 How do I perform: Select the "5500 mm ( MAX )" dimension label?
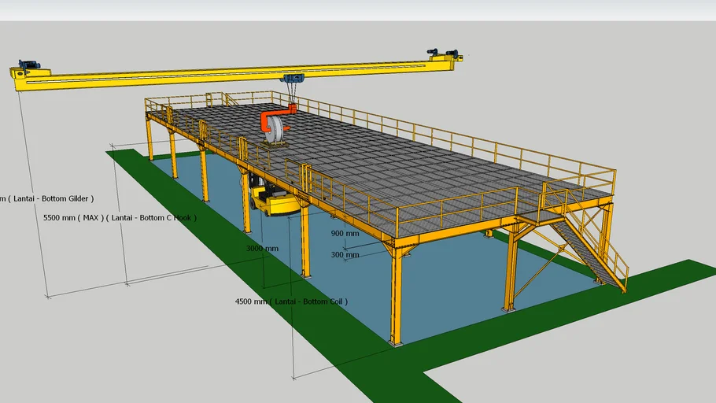120,217
